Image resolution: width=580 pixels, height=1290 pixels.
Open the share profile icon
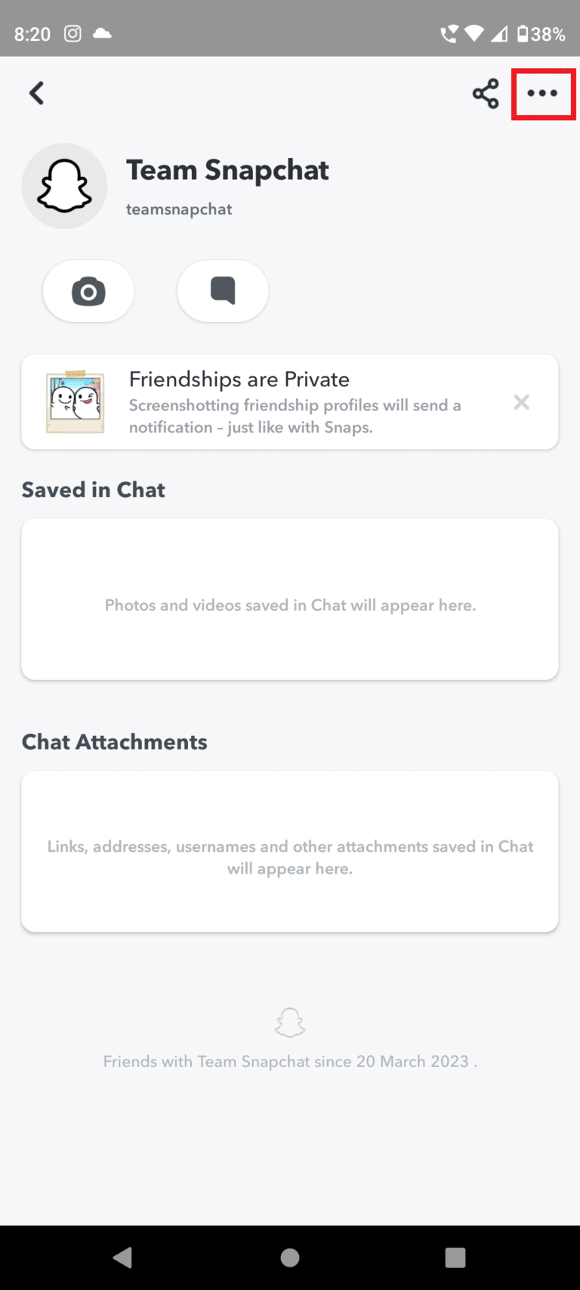pos(486,94)
